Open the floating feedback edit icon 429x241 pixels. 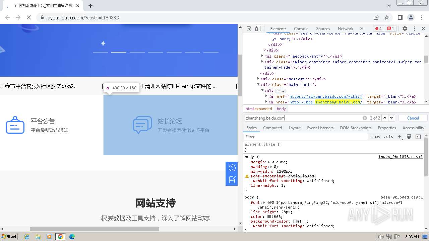tap(232, 180)
